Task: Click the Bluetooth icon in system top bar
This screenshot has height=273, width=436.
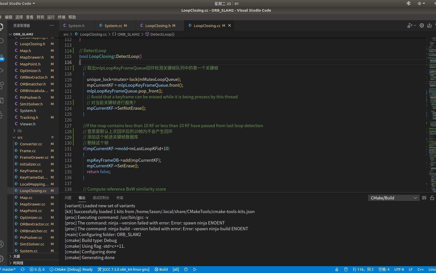Action: click(408, 3)
